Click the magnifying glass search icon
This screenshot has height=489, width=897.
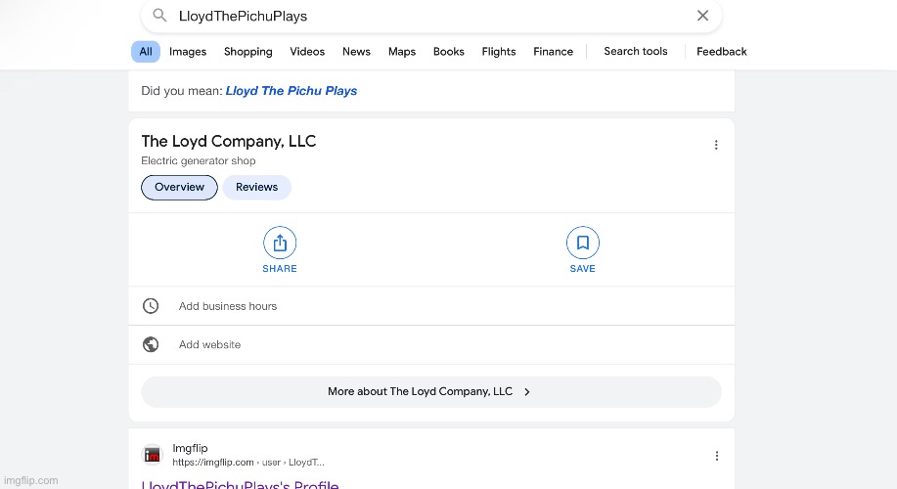(159, 16)
